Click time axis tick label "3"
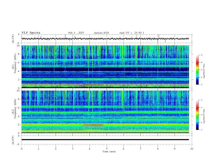The image size is (216, 167). (73, 149)
